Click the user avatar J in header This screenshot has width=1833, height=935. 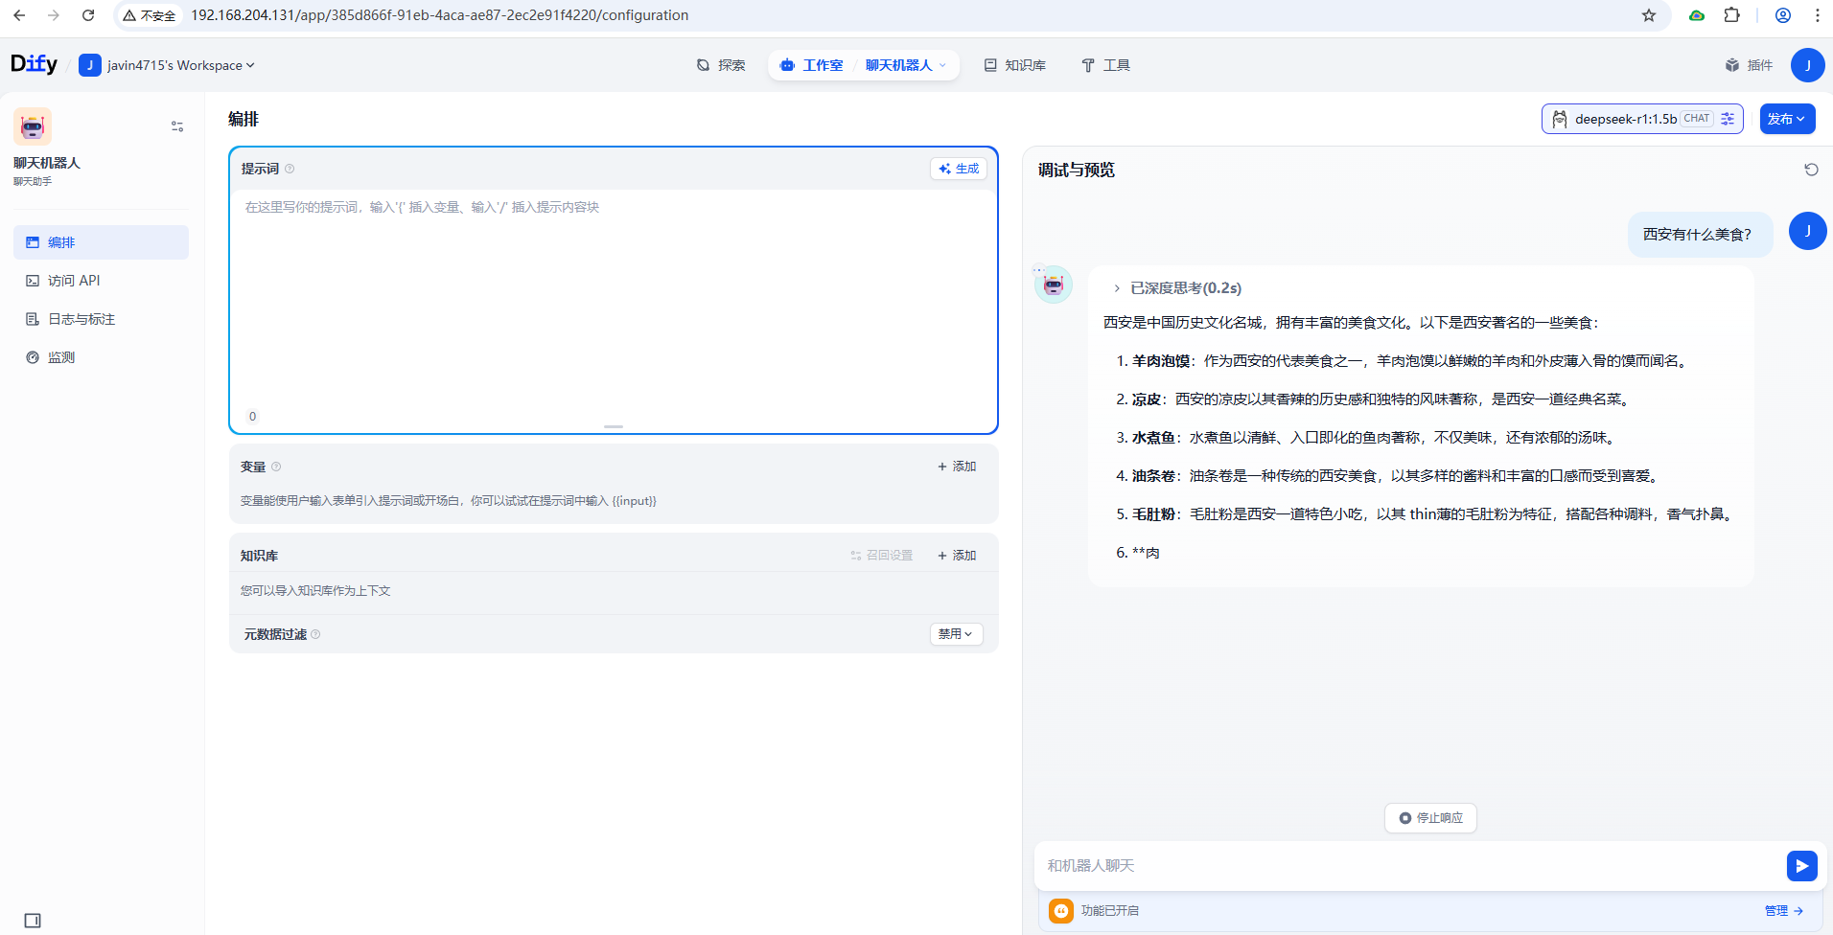click(x=1807, y=65)
